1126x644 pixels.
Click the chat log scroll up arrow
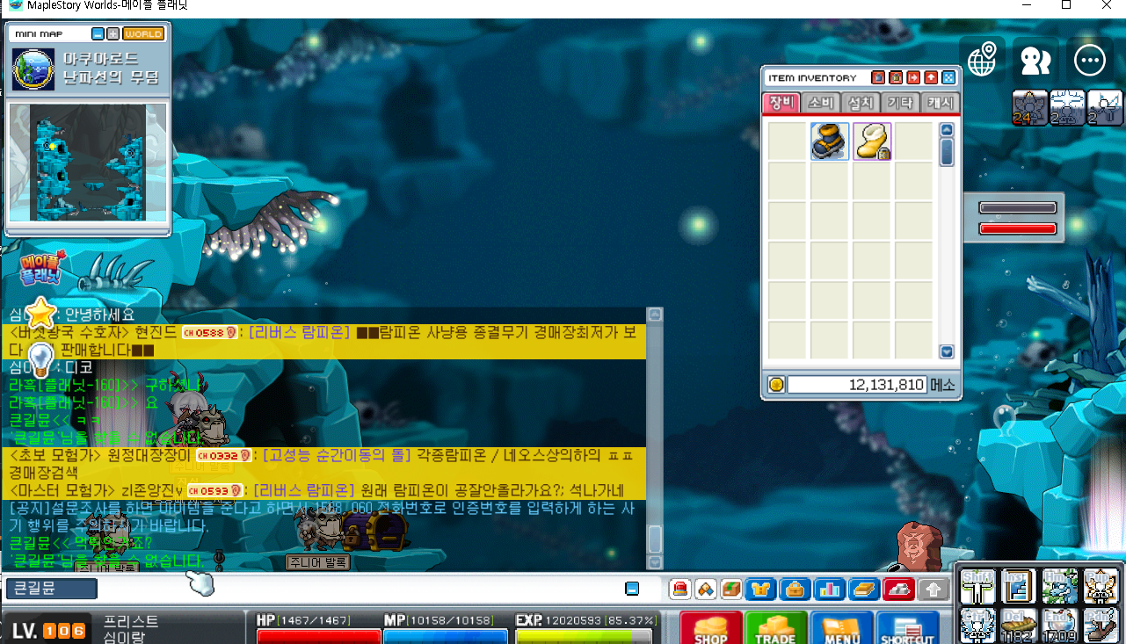tap(654, 315)
